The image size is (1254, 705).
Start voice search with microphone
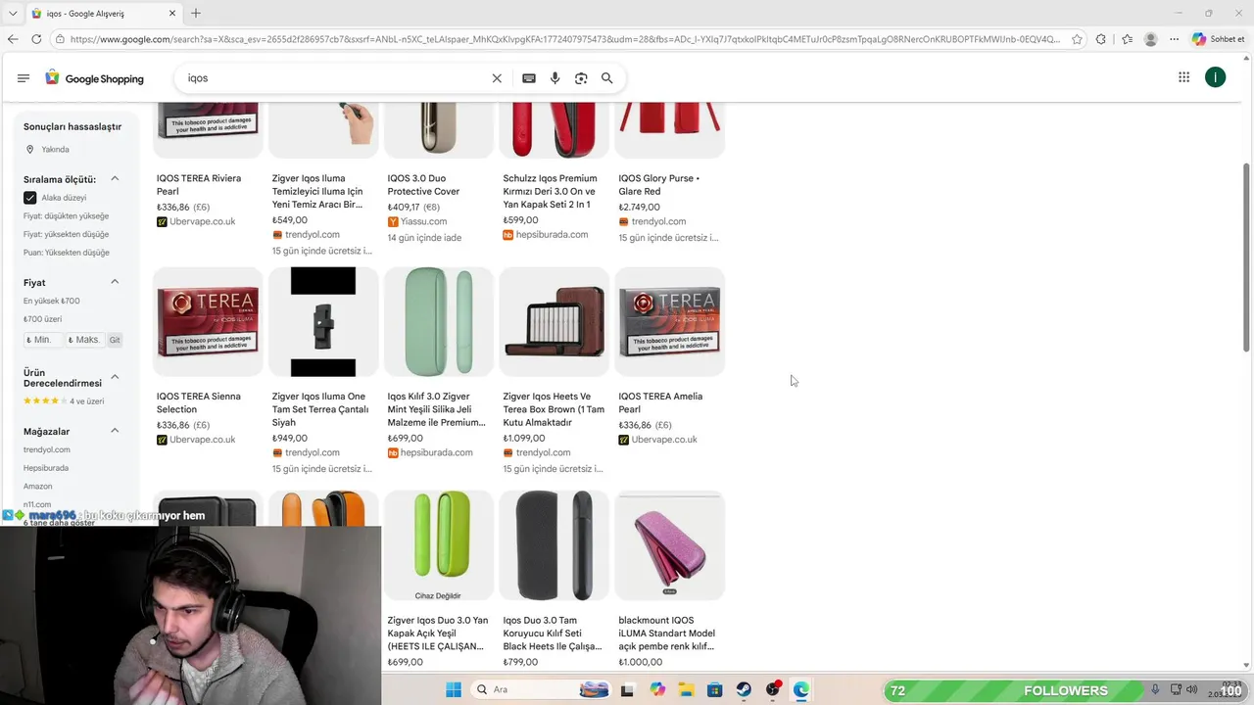[x=555, y=78]
